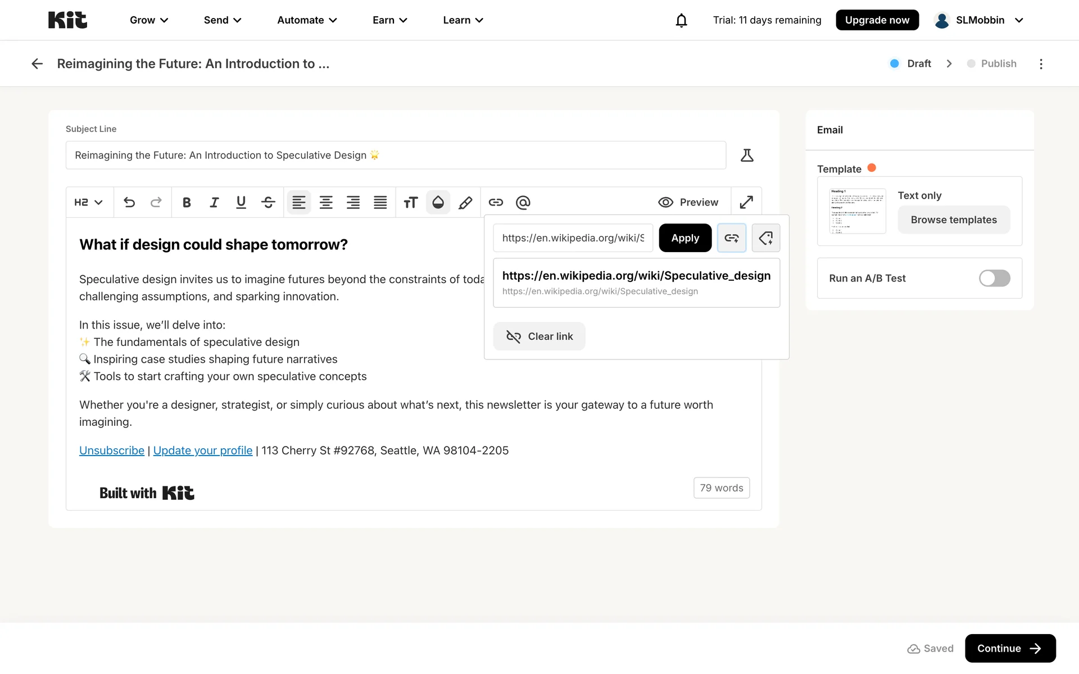Click into the Subject Line field
The height and width of the screenshot is (674, 1079).
[x=396, y=155]
